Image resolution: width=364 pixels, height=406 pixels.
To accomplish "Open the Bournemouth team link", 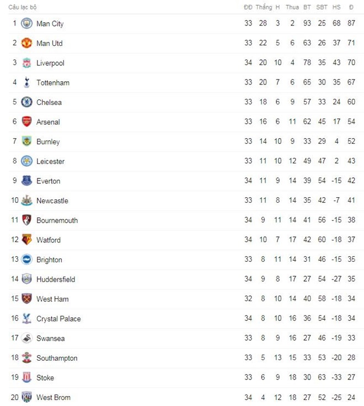I will pyautogui.click(x=57, y=220).
